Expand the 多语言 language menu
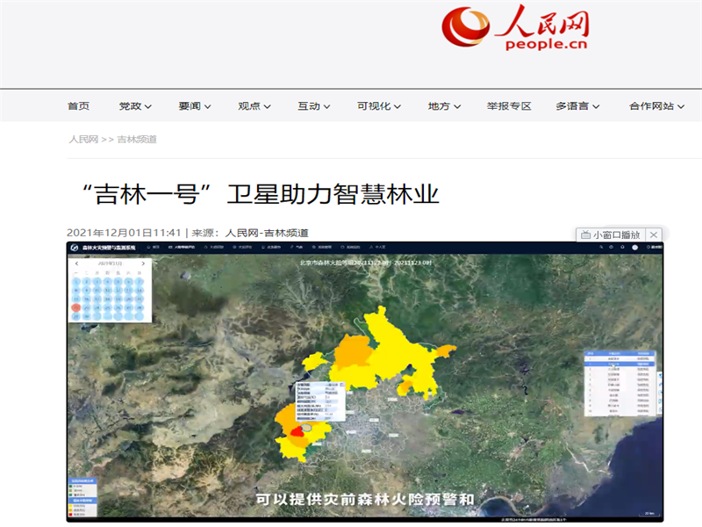This screenshot has height=527, width=702. coord(577,106)
